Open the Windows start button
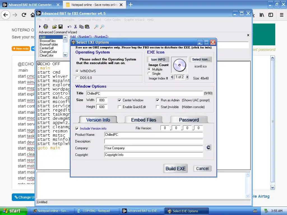Image resolution: width=287 pixels, height=215 pixels. click(13, 211)
